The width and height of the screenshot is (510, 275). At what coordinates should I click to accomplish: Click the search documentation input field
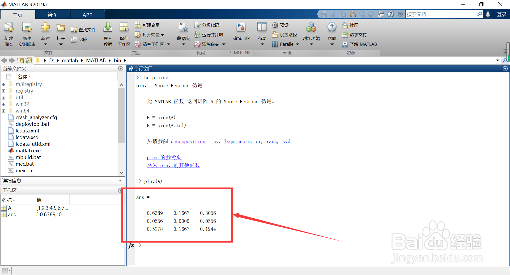[441, 14]
